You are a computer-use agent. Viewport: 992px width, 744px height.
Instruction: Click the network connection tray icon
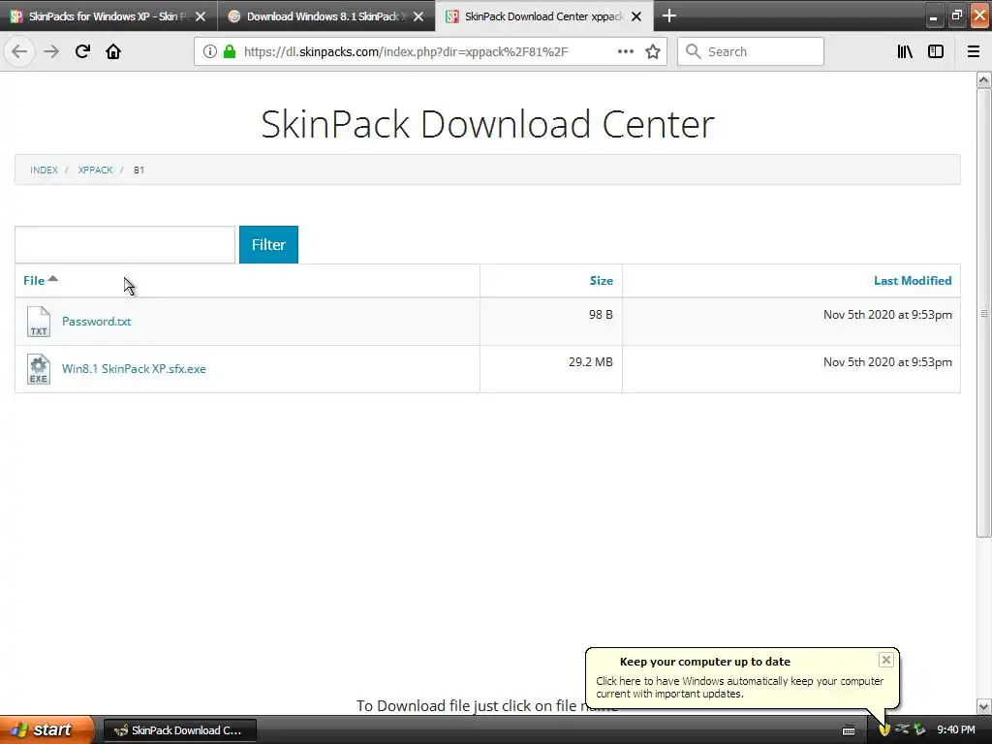902,729
